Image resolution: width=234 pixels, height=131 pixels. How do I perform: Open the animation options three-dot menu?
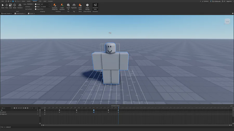pos(12,108)
